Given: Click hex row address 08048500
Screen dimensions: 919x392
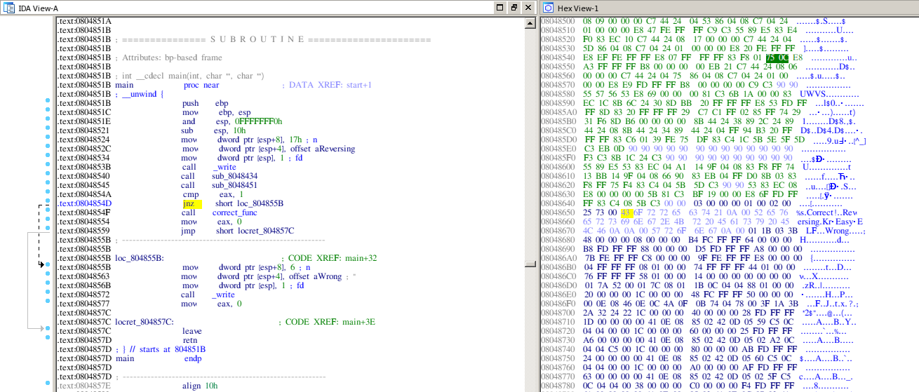Looking at the screenshot, I should (558, 21).
